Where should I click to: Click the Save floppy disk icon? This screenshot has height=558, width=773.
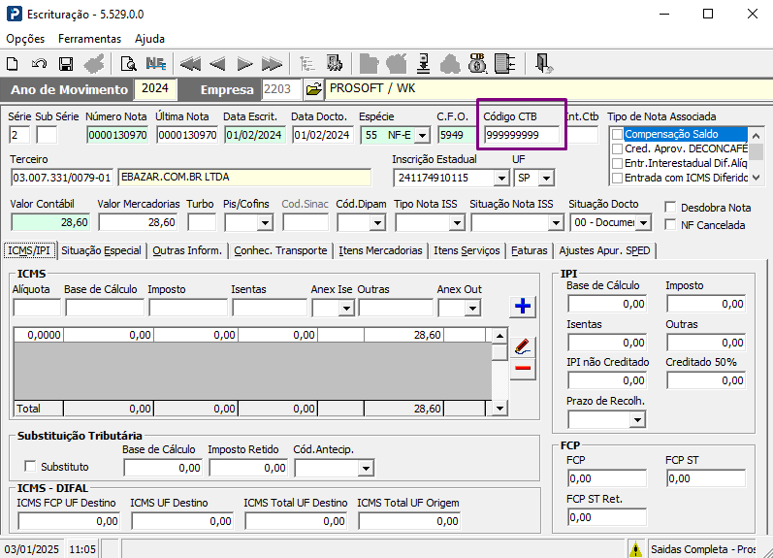click(66, 64)
